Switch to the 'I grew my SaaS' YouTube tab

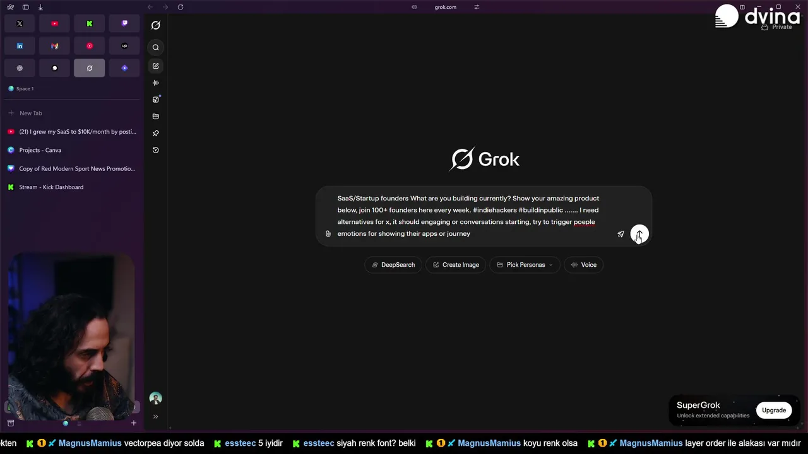pos(72,132)
